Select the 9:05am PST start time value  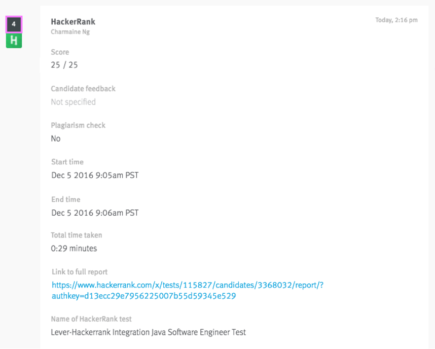pyautogui.click(x=95, y=176)
